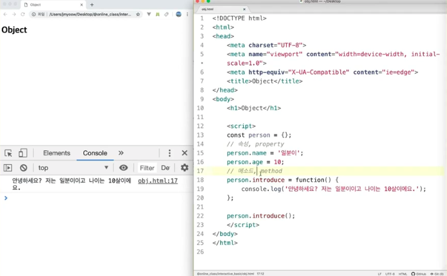
Task: Click the address bar URL field
Action: coord(90,14)
